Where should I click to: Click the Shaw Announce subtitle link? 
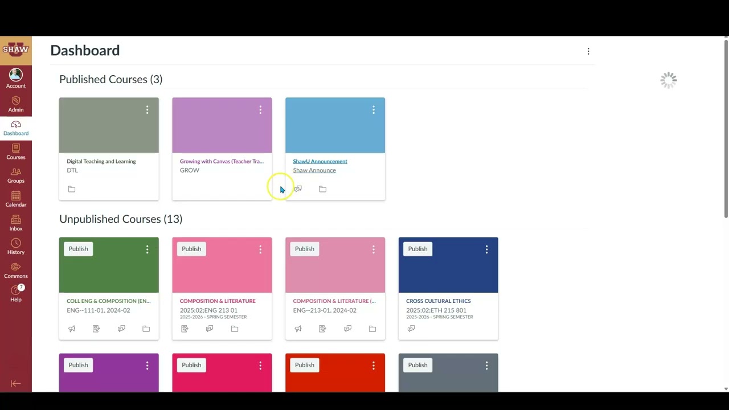click(314, 170)
